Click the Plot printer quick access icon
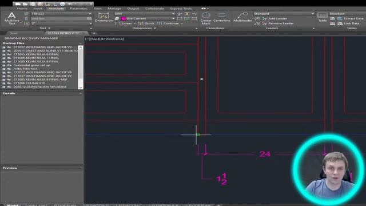The image size is (366, 206). tap(62, 4)
